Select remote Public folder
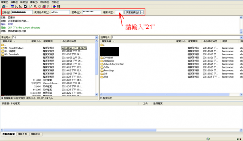243x141 pixels. 105,67
